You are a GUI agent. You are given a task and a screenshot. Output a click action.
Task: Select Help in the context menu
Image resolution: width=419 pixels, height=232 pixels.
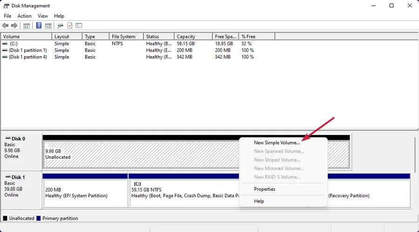pos(259,201)
